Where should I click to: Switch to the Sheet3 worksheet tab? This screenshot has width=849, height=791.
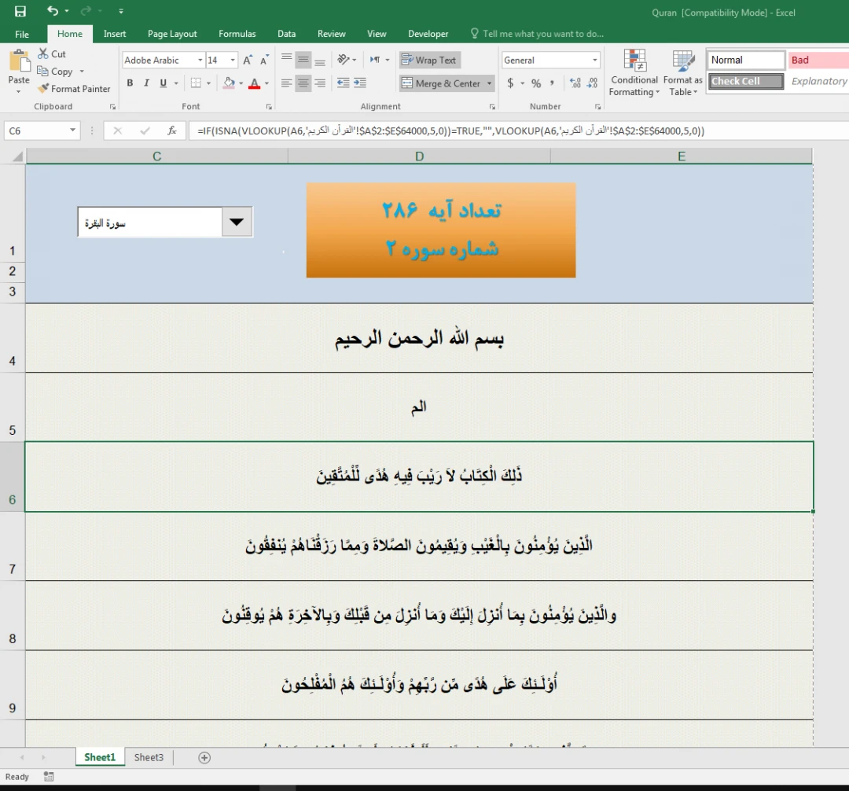click(149, 757)
